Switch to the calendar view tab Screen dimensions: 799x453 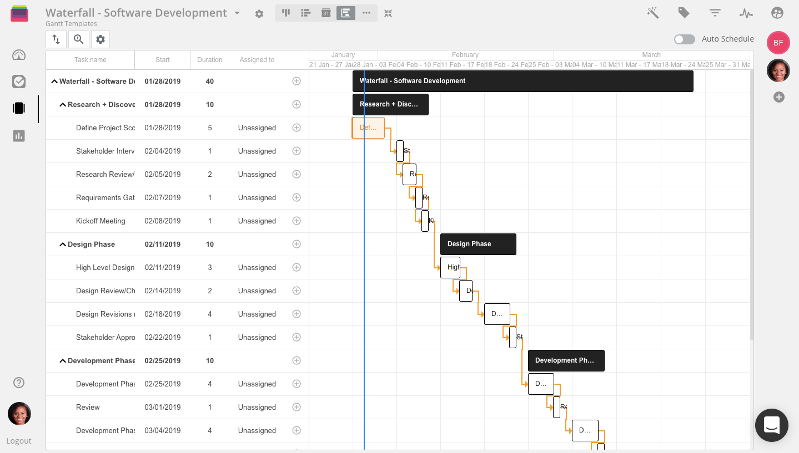point(326,13)
